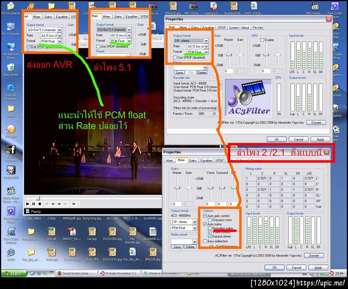Open Format PCM Float dropdown in upper Properties
This screenshot has height=289, width=348.
click(206, 52)
